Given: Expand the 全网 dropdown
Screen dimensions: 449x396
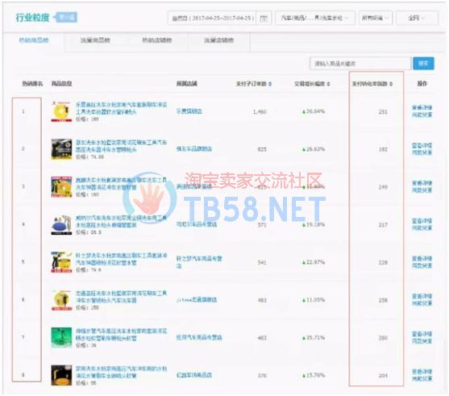Looking at the screenshot, I should [417, 18].
